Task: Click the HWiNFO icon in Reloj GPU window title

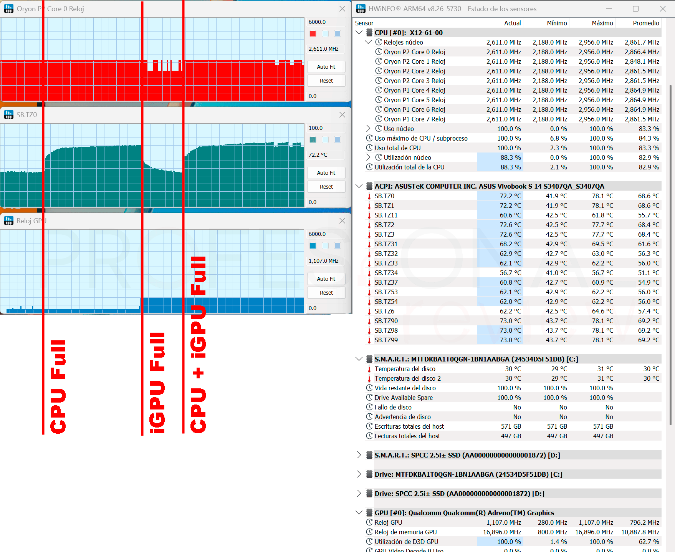Action: point(8,220)
